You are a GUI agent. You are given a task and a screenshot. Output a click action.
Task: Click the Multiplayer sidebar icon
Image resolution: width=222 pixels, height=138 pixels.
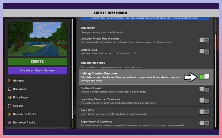tap(9, 97)
